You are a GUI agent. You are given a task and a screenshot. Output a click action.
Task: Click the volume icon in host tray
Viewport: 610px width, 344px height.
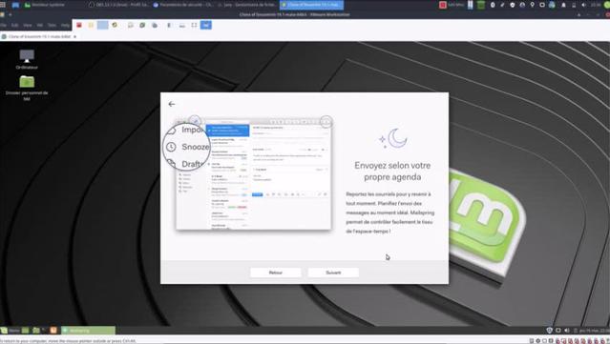point(583,5)
